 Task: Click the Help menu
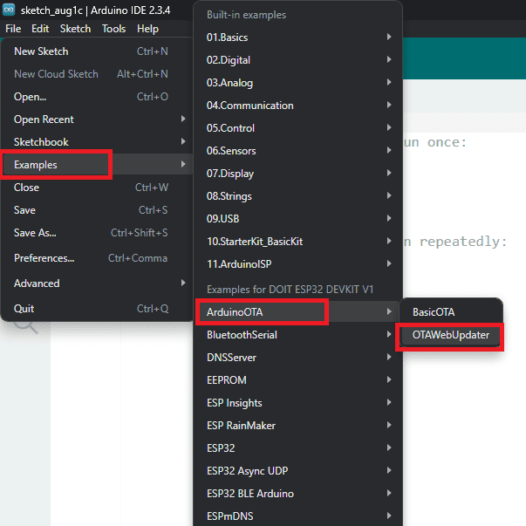[x=147, y=29]
